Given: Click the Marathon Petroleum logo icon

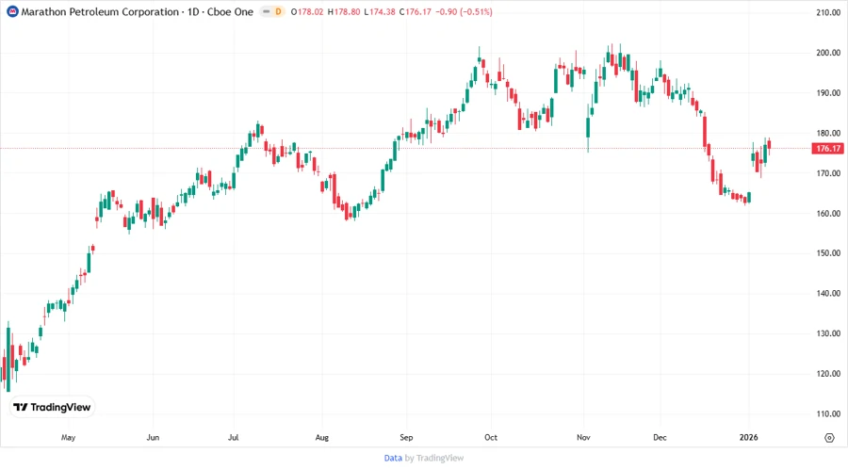Looking at the screenshot, I should tap(12, 11).
